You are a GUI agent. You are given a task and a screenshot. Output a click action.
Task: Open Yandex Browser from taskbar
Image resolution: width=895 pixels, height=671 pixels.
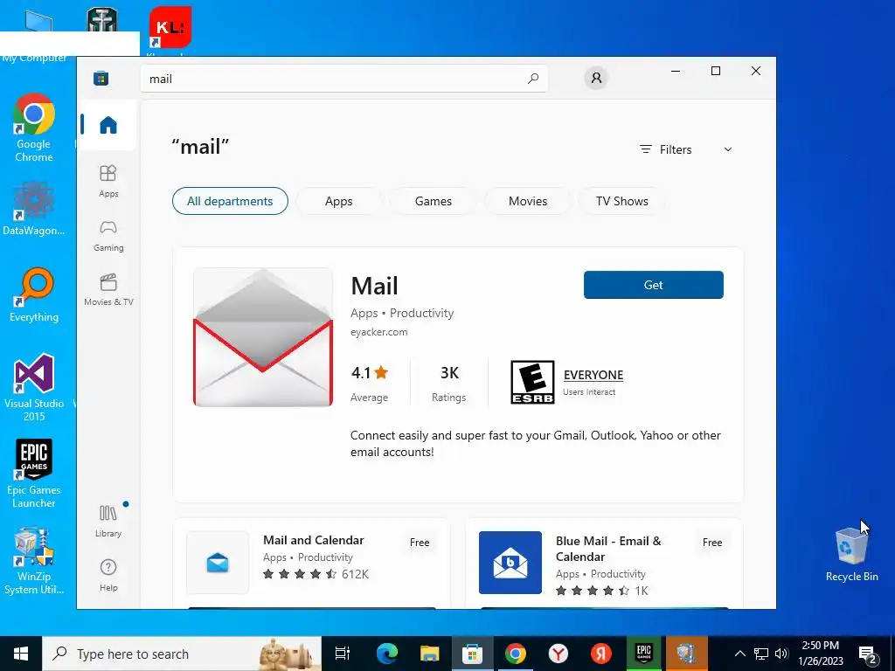coord(559,654)
